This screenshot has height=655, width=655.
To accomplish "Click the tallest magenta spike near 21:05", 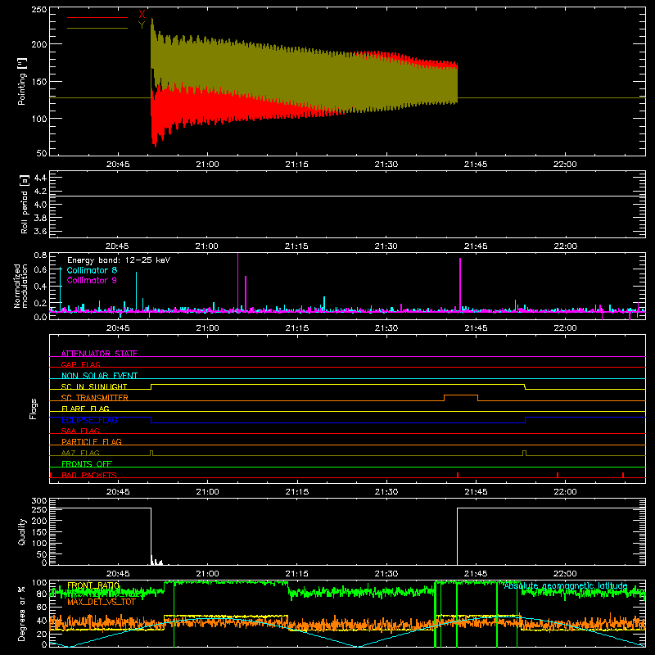I will point(237,281).
